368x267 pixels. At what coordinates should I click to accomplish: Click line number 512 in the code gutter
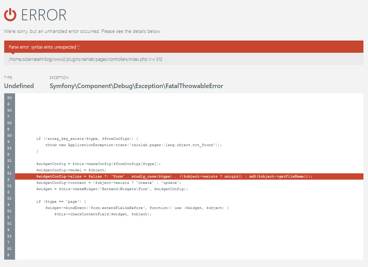click(9, 176)
